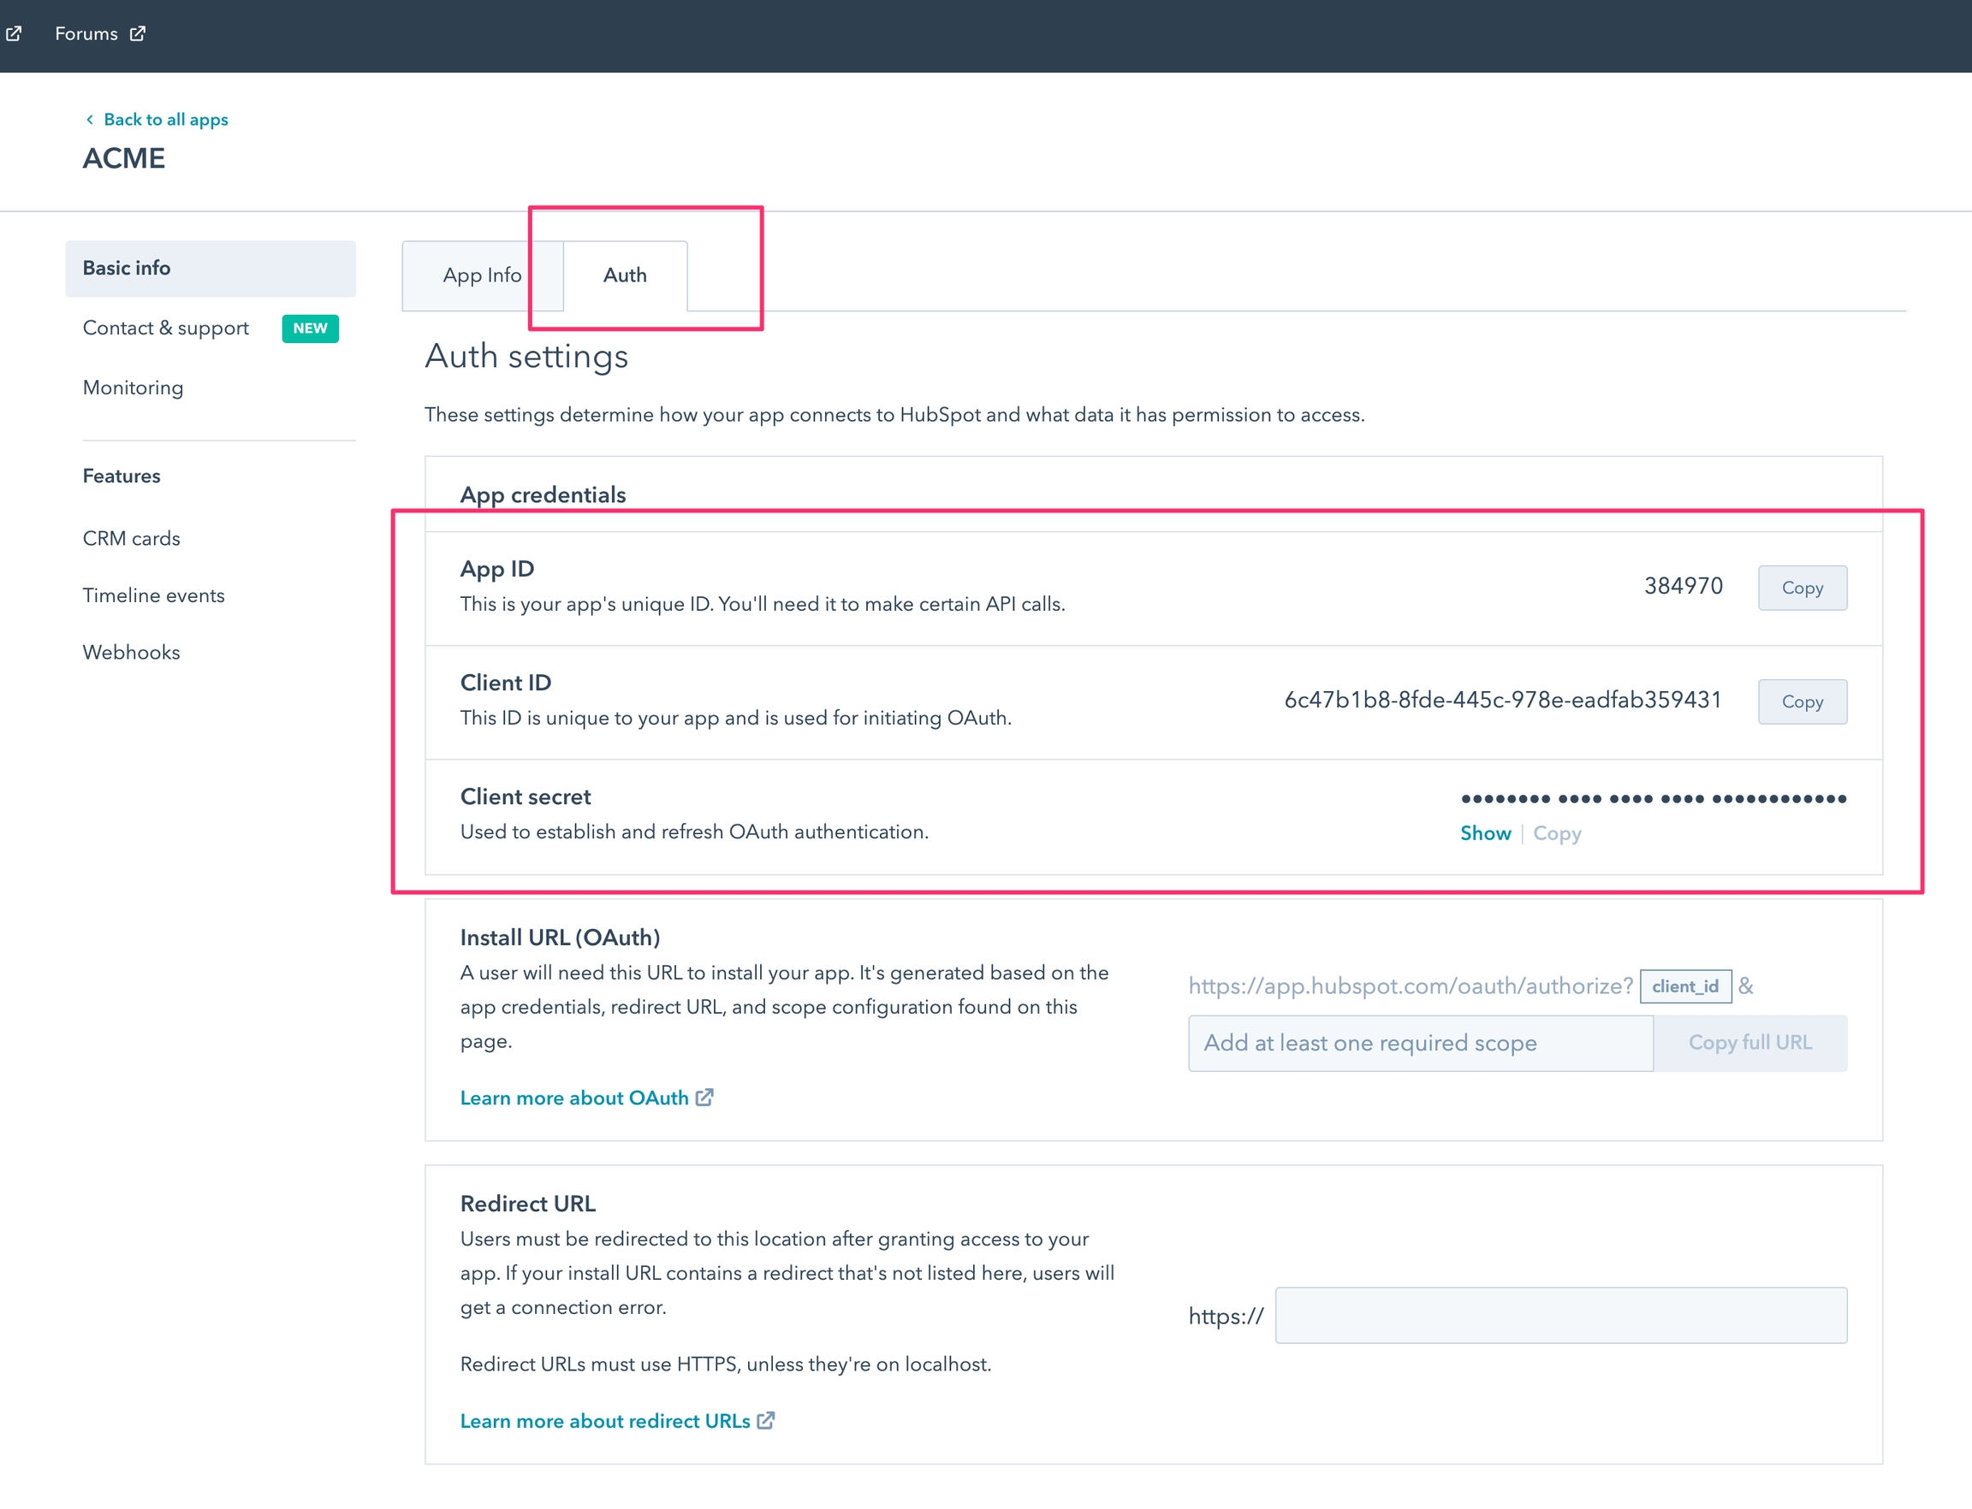
Task: Click external icon after Learn more about OAuth
Action: [x=704, y=1097]
